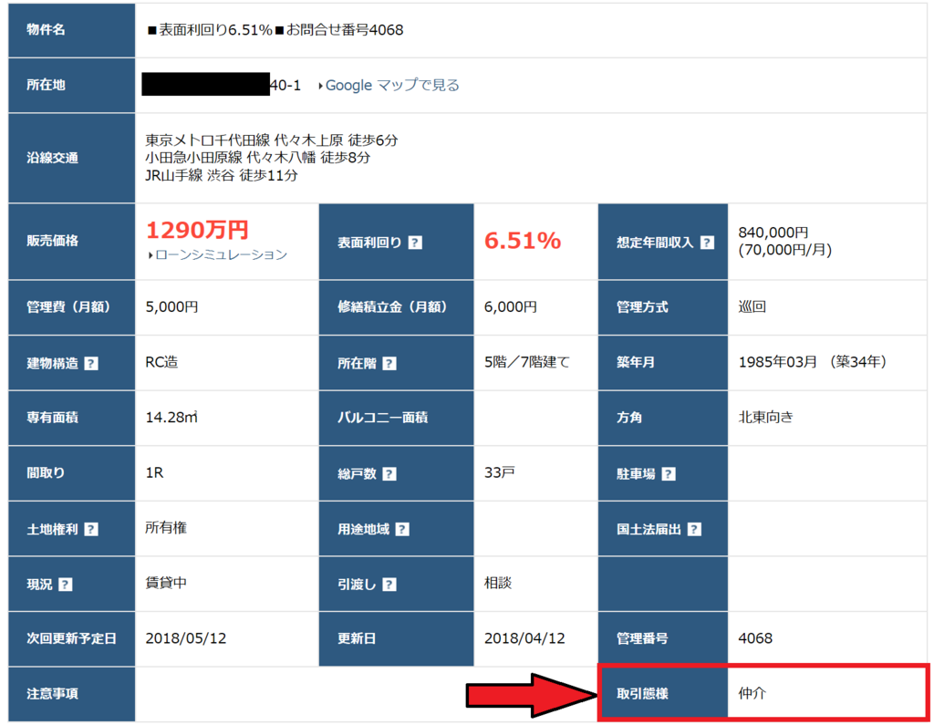Show help for 用途地域
The width and height of the screenshot is (934, 725).
click(402, 529)
